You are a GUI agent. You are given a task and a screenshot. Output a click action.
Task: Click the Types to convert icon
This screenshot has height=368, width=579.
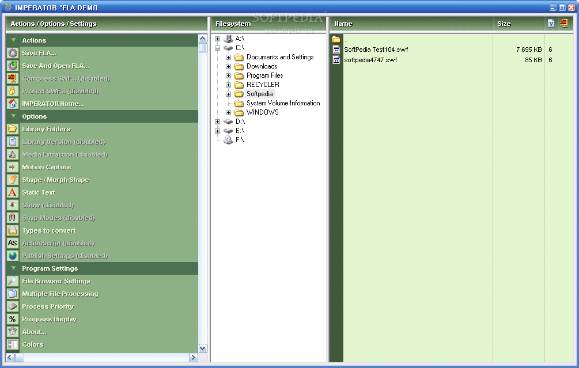(x=13, y=230)
